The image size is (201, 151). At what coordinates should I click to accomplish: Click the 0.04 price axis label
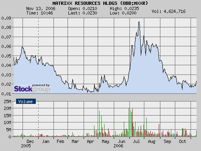point(6,65)
